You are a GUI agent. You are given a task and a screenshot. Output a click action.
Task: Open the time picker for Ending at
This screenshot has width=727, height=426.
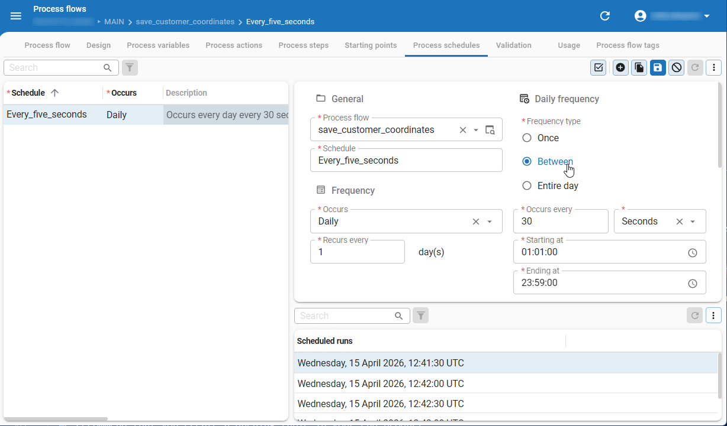pyautogui.click(x=693, y=283)
